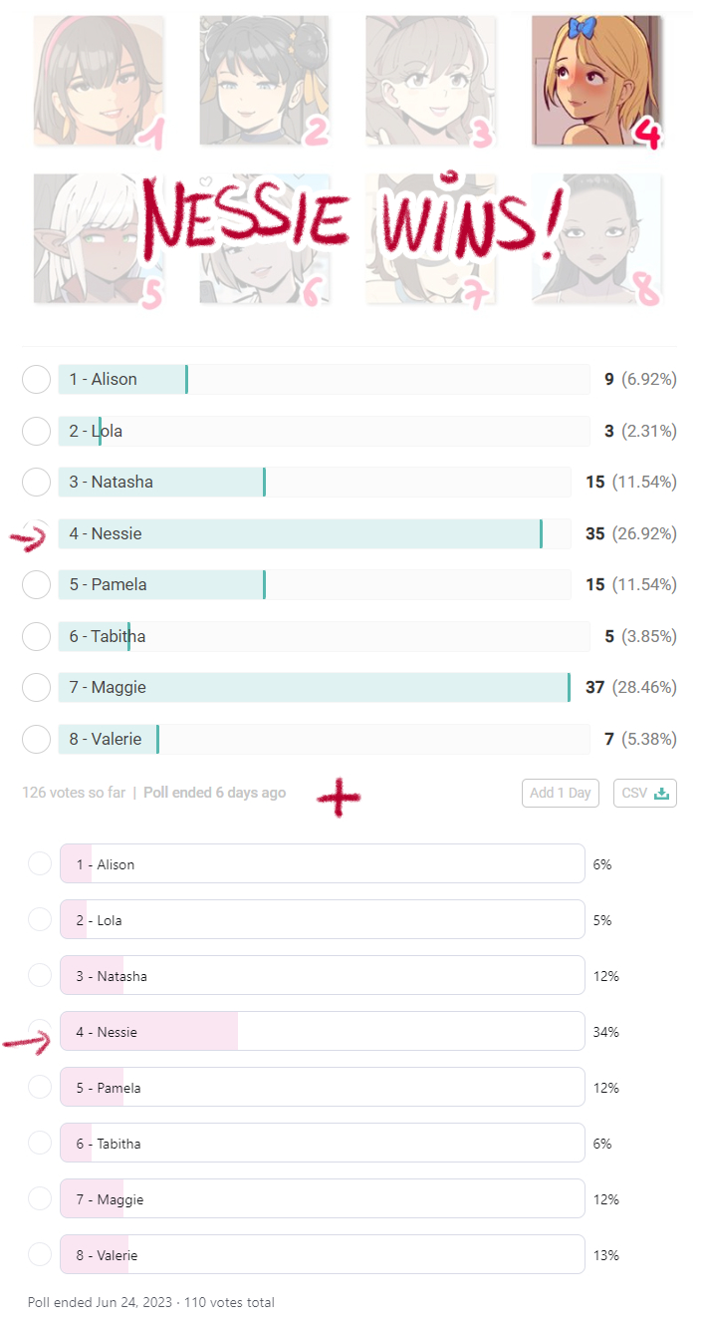Click the CSV export button
Screen dimensions: 703x1331
click(645, 793)
